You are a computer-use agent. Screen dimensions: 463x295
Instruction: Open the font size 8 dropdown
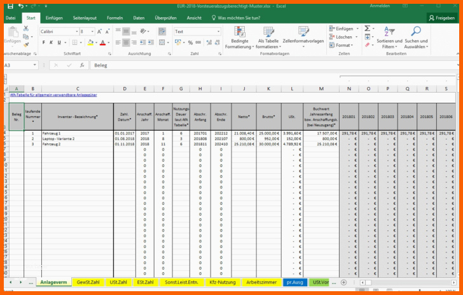92,32
